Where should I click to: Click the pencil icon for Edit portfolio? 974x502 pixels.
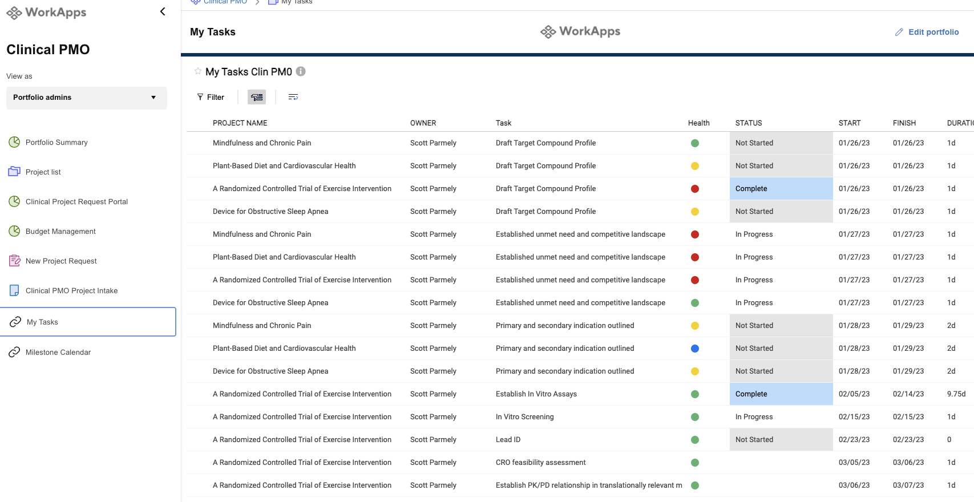(899, 32)
